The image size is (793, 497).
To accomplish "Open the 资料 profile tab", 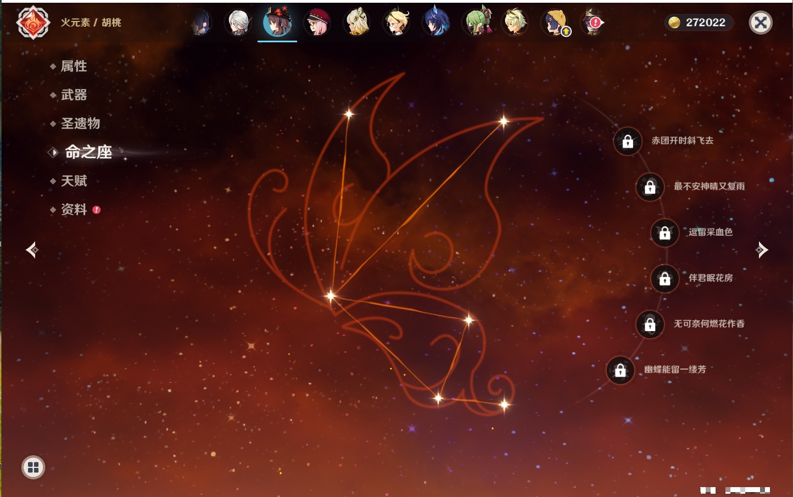I will pyautogui.click(x=75, y=209).
